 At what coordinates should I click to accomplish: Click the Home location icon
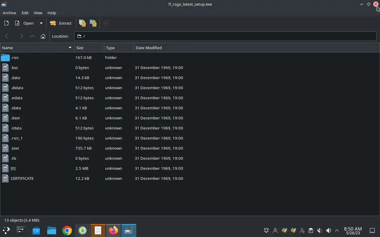[43, 36]
